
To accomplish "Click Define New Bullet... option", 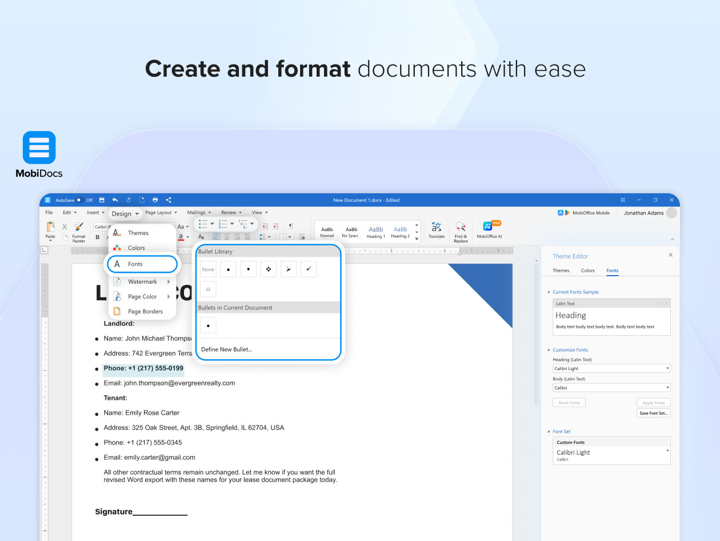I will [226, 349].
